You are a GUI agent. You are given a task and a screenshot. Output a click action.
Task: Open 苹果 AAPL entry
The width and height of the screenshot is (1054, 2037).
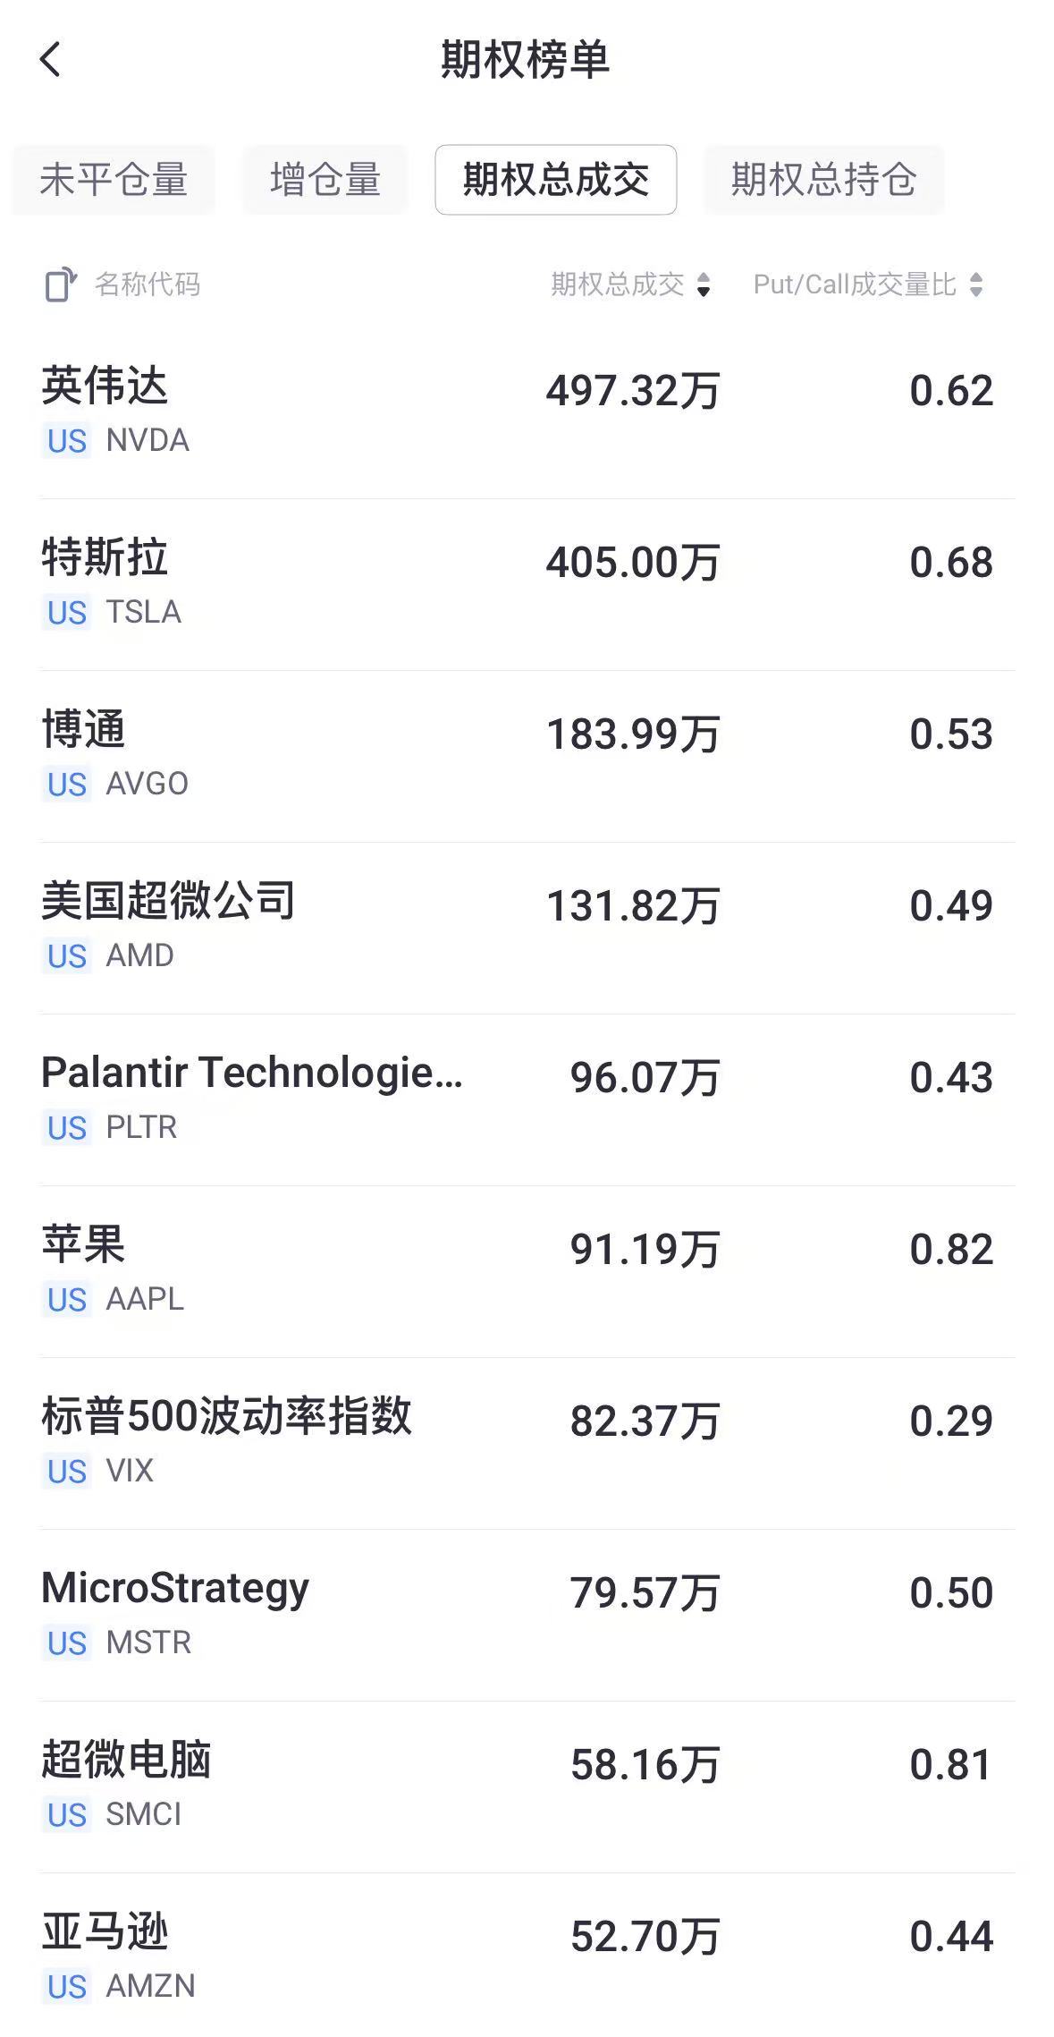(527, 1271)
